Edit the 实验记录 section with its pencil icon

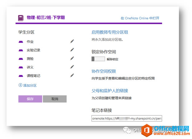[x=72, y=50]
